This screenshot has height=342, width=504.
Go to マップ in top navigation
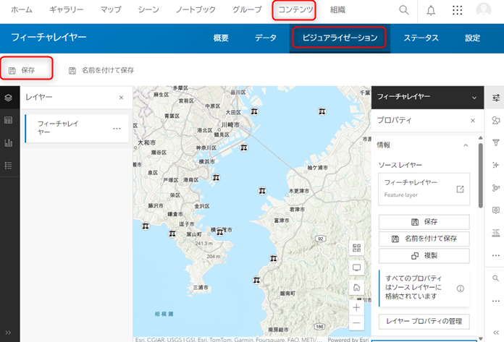coord(111,10)
